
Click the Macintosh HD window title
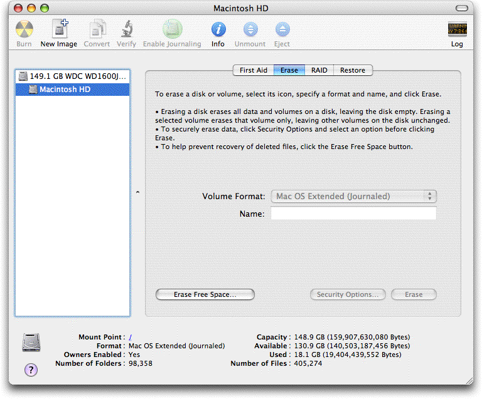(241, 8)
